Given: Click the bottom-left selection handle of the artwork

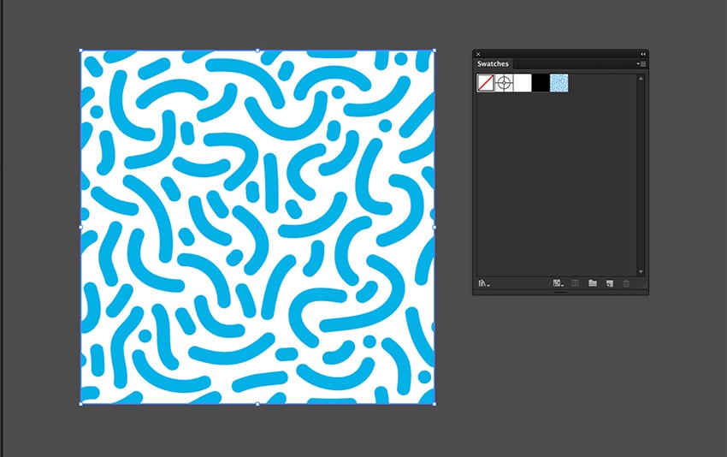Looking at the screenshot, I should [x=80, y=404].
